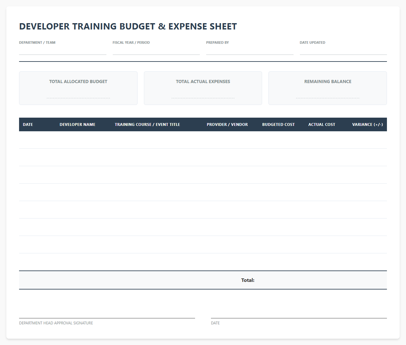The height and width of the screenshot is (345, 406).
Task: Click the sheet title heading
Action: [128, 26]
